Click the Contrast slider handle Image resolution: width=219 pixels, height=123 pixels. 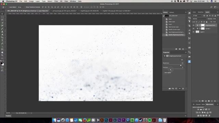tap(171, 70)
